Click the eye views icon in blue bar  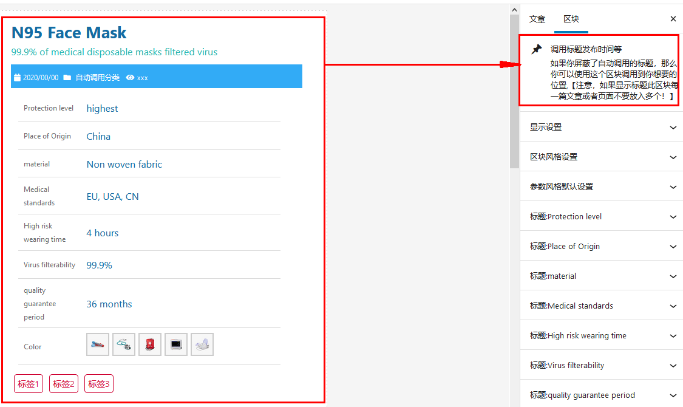pyautogui.click(x=130, y=78)
